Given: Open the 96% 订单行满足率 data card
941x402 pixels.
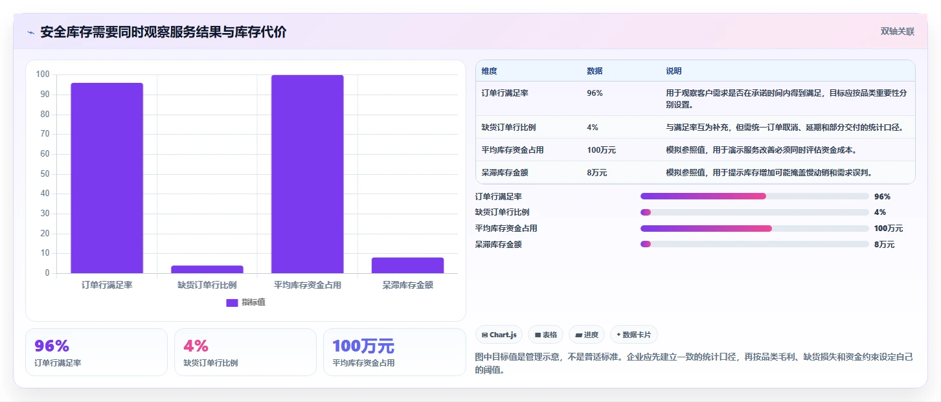Looking at the screenshot, I should point(96,352).
